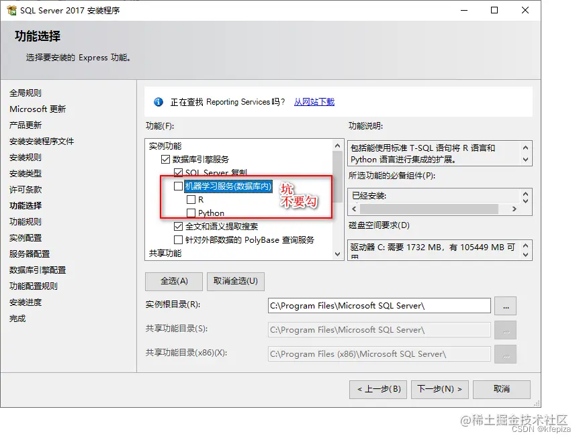Screen dimensions: 581x440
Task: Select 服务器配置 step in sidebar
Action: tap(30, 254)
